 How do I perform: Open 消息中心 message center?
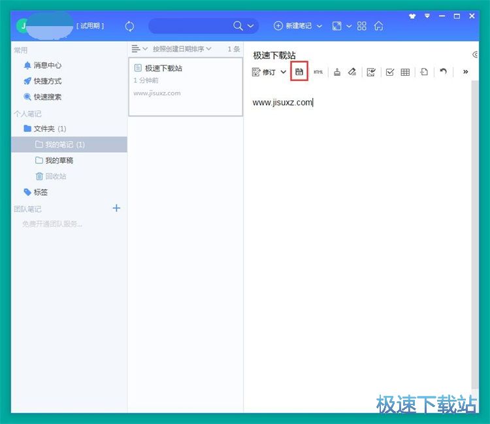click(x=42, y=65)
